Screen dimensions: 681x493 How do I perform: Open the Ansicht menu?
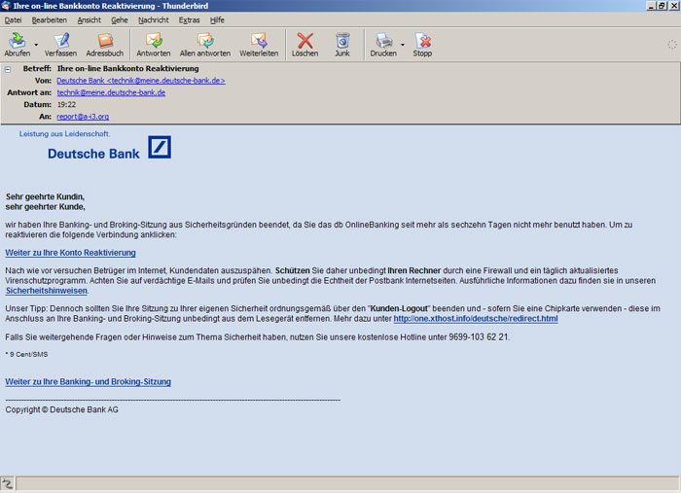pyautogui.click(x=90, y=20)
